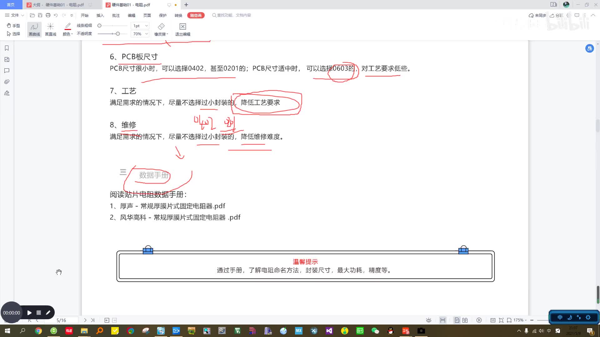Image resolution: width=600 pixels, height=337 pixels.
Task: Choose the 画曲线 freehand curve tool
Action: coord(34,30)
